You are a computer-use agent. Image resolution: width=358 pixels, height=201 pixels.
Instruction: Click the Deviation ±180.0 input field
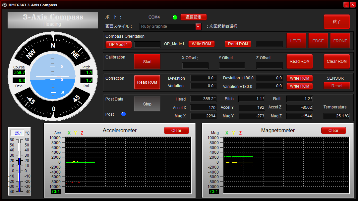tap(269, 78)
